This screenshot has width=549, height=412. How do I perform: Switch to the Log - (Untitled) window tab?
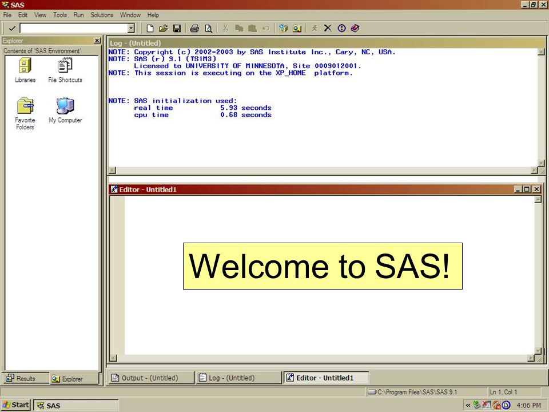pyautogui.click(x=239, y=378)
